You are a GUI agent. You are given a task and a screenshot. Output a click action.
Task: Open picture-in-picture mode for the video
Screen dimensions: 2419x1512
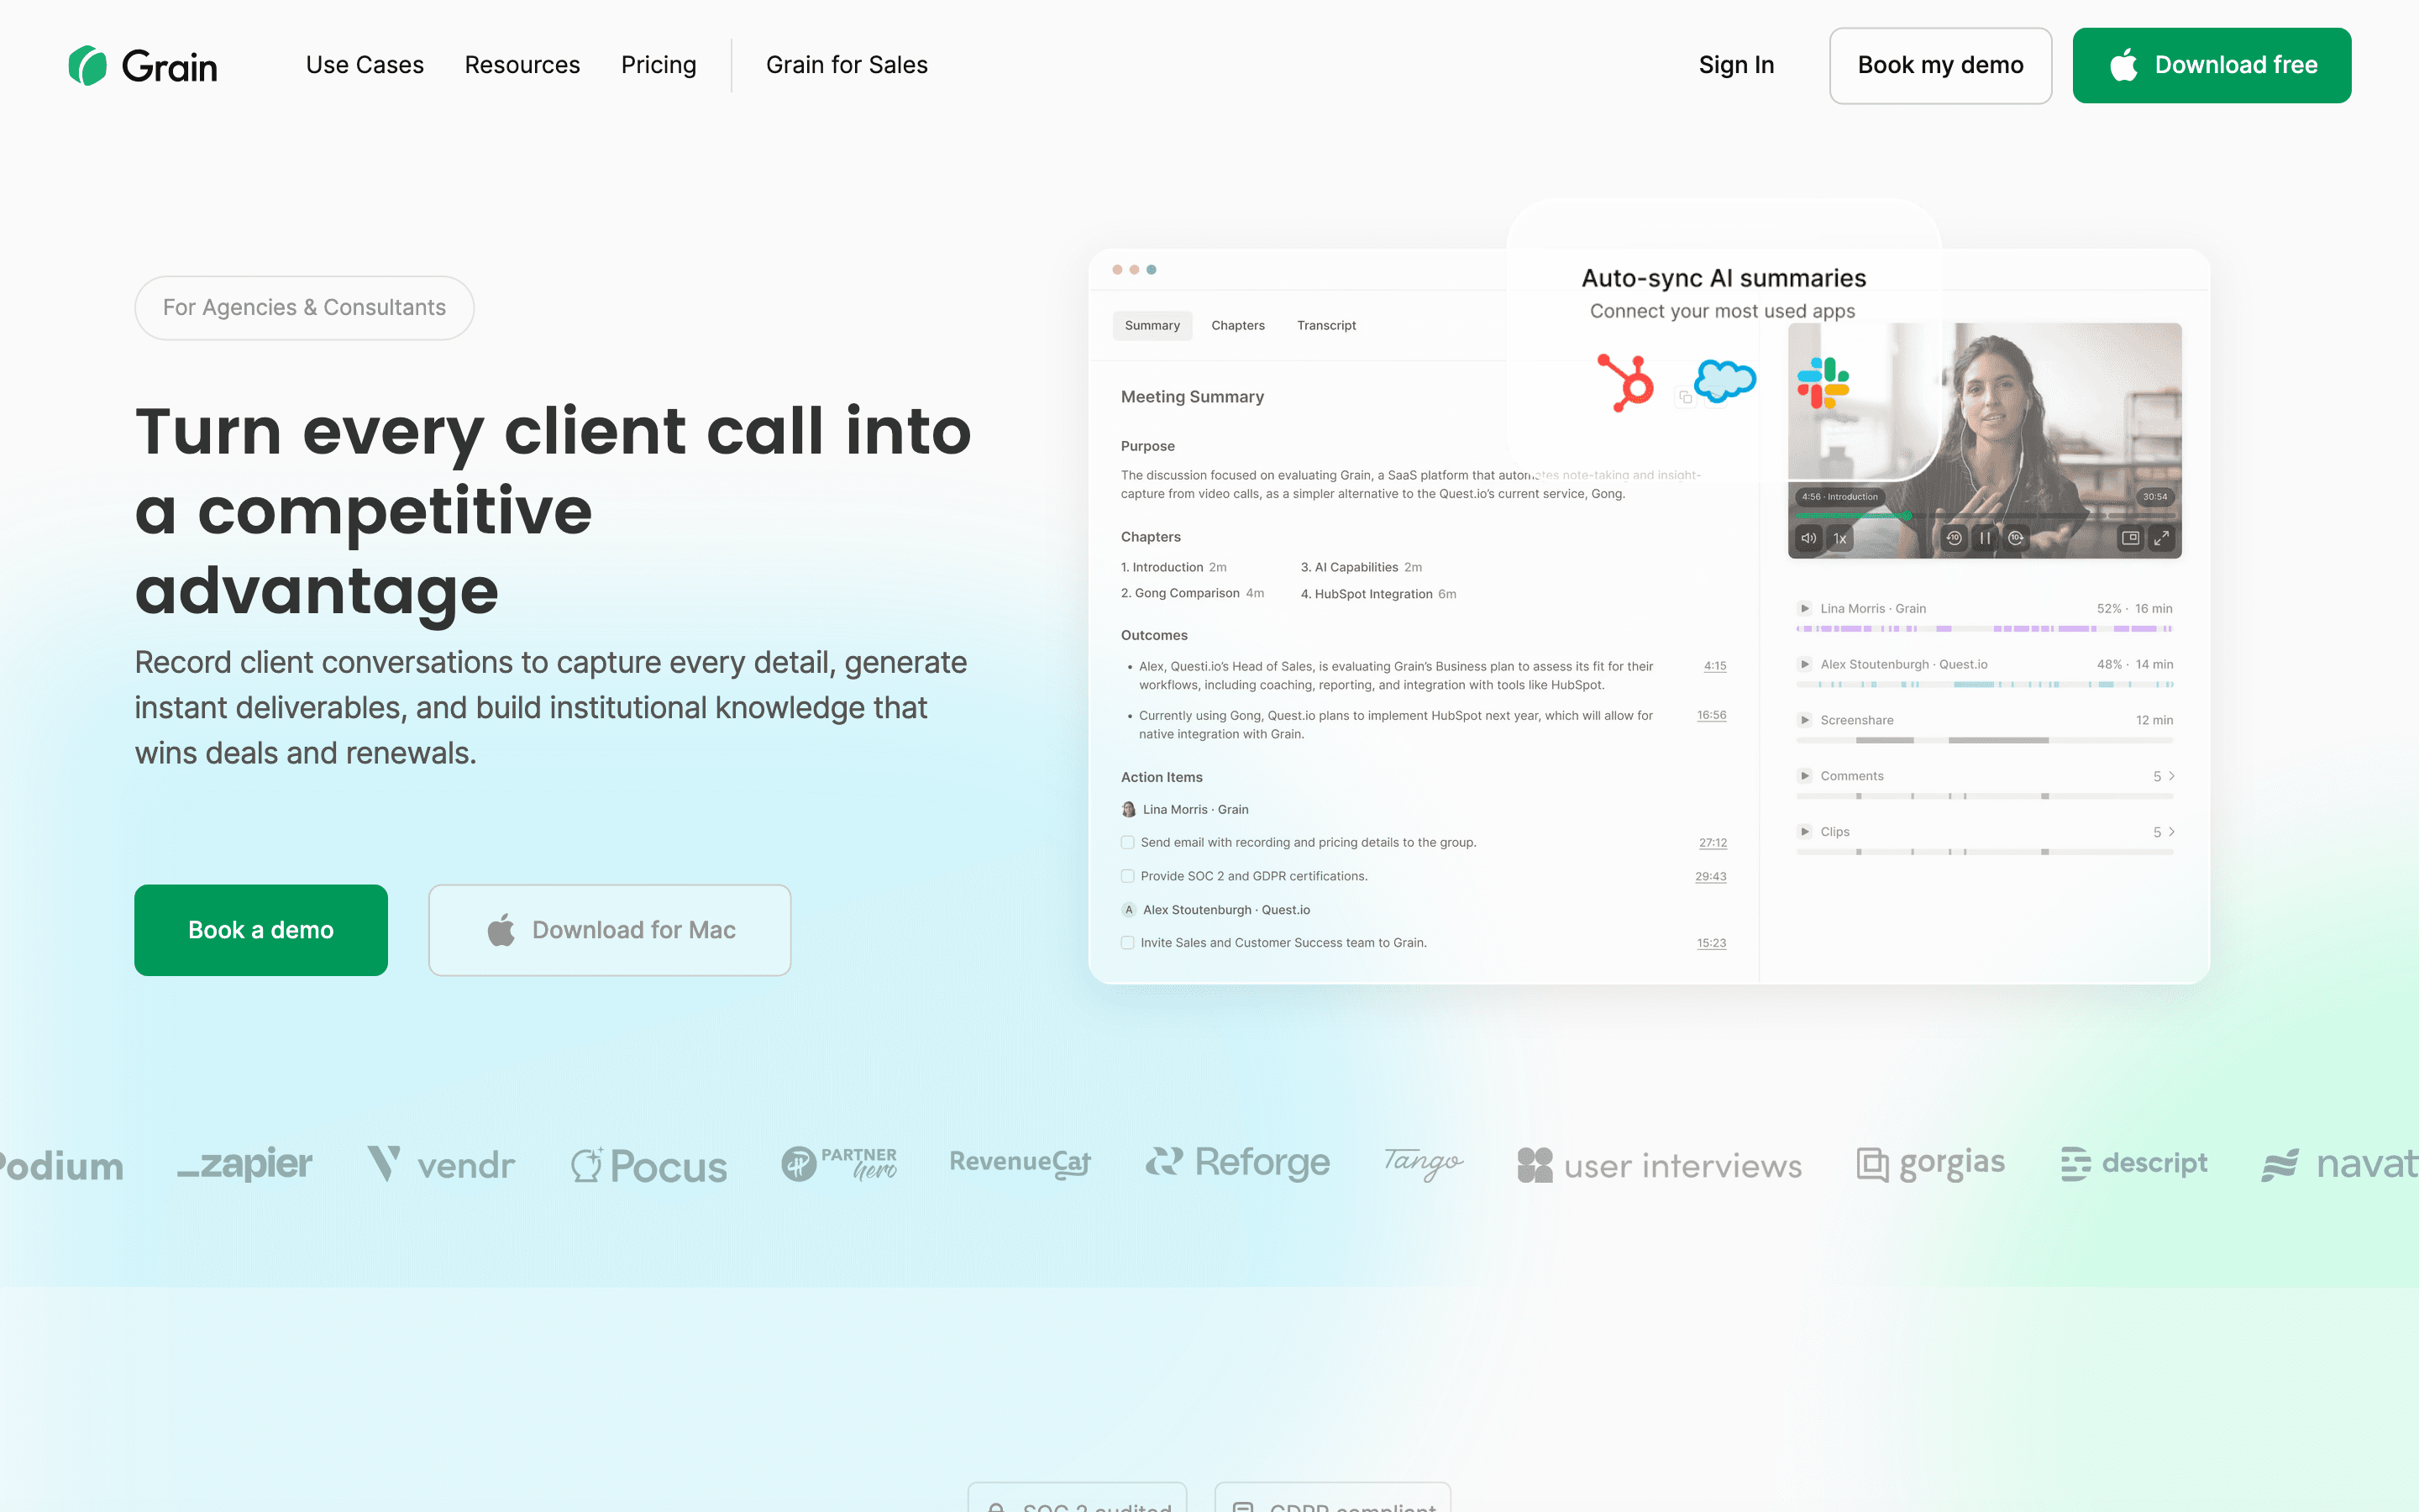coord(2130,538)
